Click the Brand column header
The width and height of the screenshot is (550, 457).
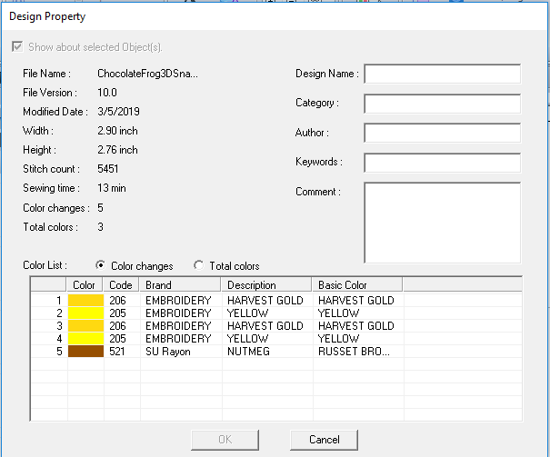176,284
